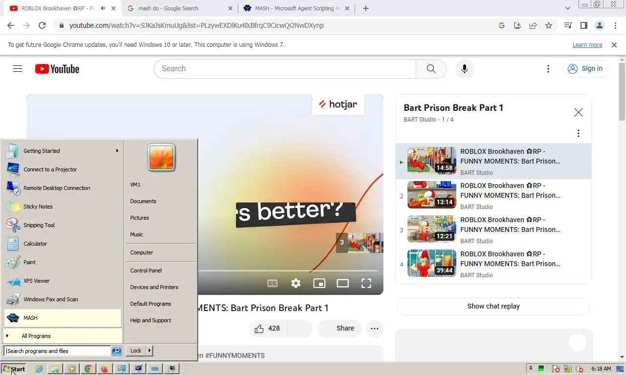Open the Lock button options arrow
This screenshot has height=375, width=626.
(x=150, y=351)
